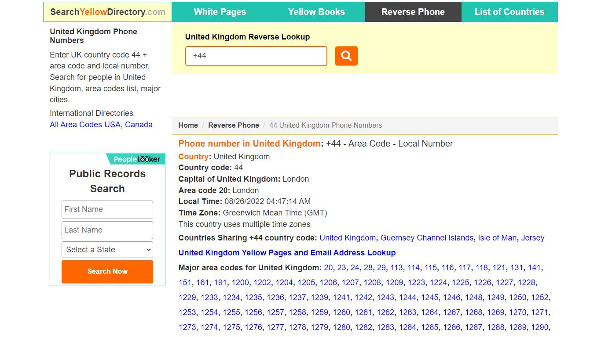Select area code 1236
The height and width of the screenshot is (337, 601).
tap(275, 298)
